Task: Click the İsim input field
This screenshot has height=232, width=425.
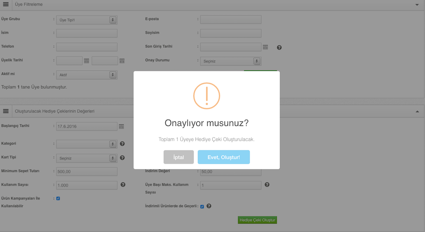Action: click(x=87, y=33)
